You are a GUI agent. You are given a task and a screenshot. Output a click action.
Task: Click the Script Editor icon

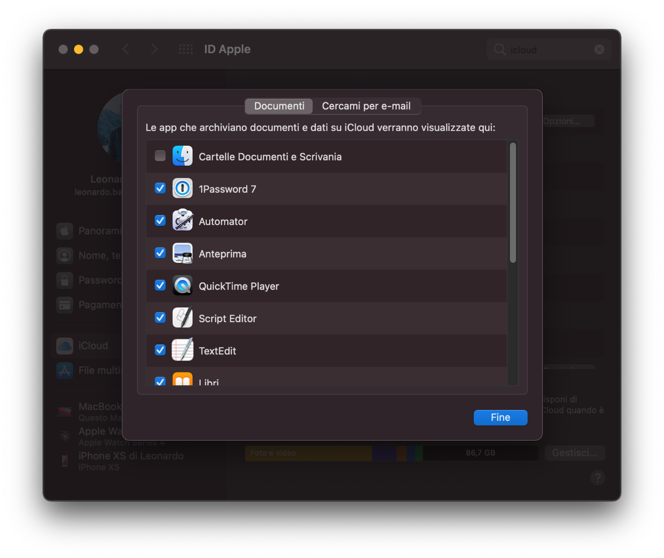[x=183, y=318]
